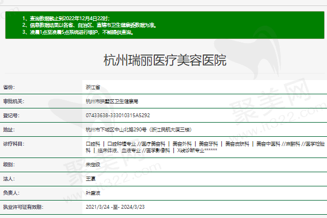Select the 省份 label

[9, 87]
